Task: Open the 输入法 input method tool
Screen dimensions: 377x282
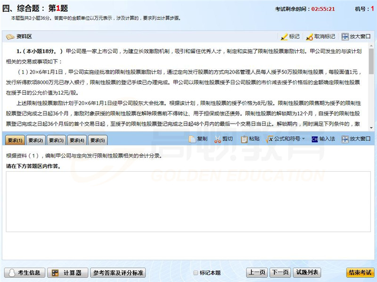Action: click(x=315, y=140)
